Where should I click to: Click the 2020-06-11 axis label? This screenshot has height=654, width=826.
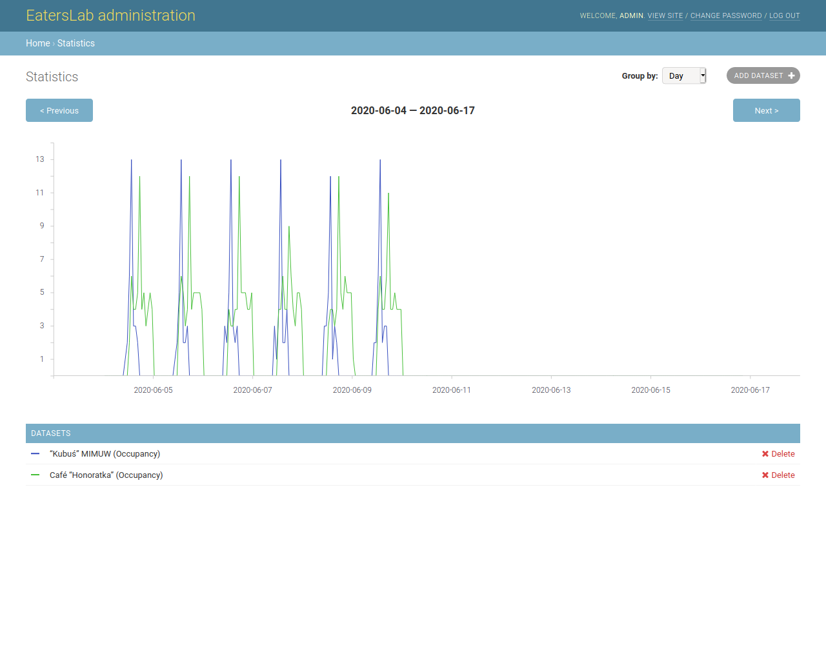click(452, 390)
